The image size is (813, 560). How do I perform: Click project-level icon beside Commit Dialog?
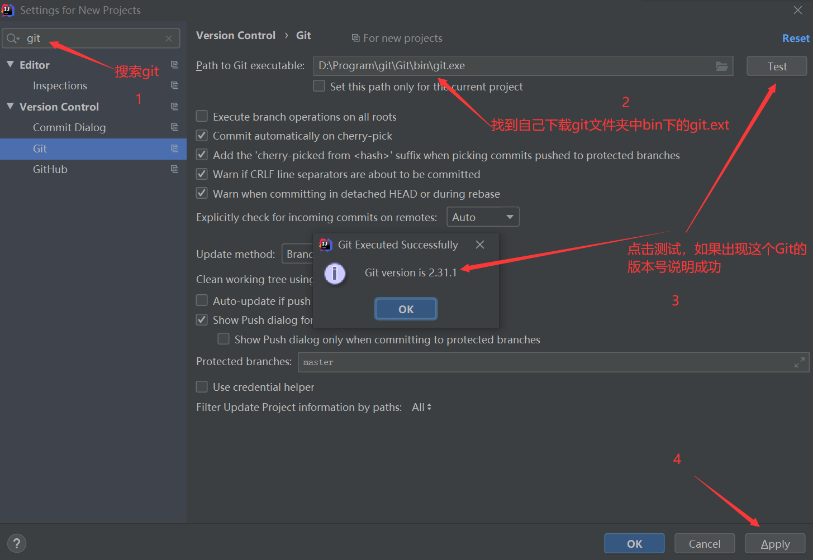[x=174, y=127]
